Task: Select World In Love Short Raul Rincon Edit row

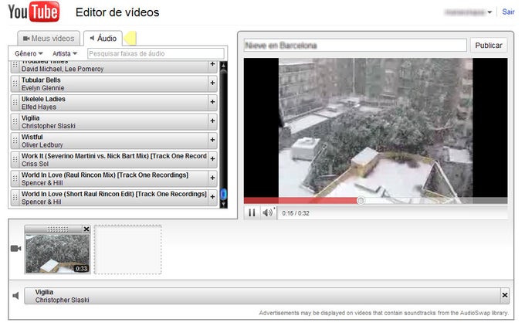Action: (113, 198)
